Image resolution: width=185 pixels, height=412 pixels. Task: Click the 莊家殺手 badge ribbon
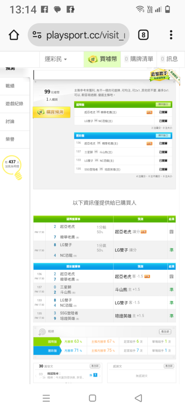point(164,76)
